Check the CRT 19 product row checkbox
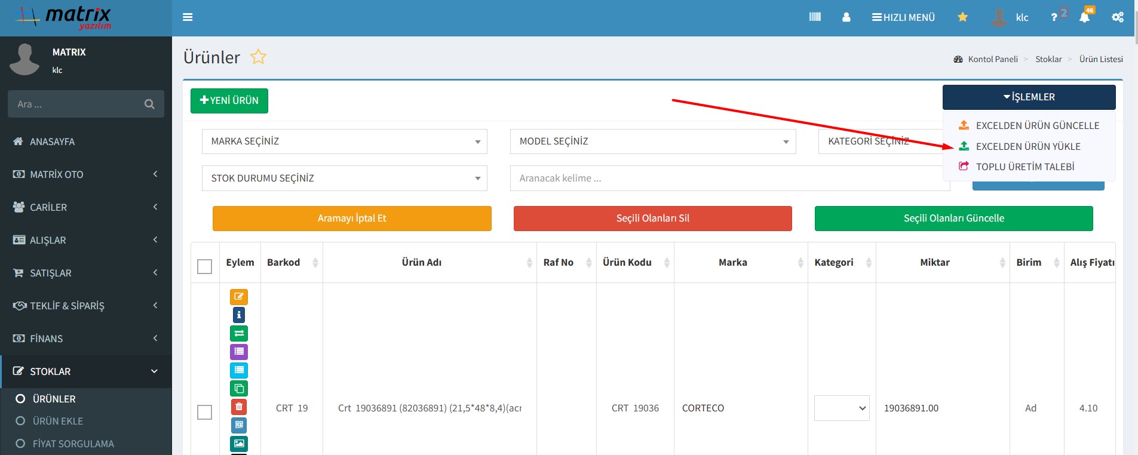The width and height of the screenshot is (1138, 455). pyautogui.click(x=204, y=412)
